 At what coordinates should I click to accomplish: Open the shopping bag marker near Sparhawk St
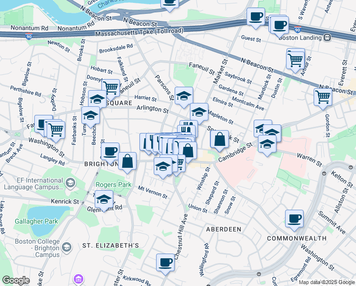point(219,140)
